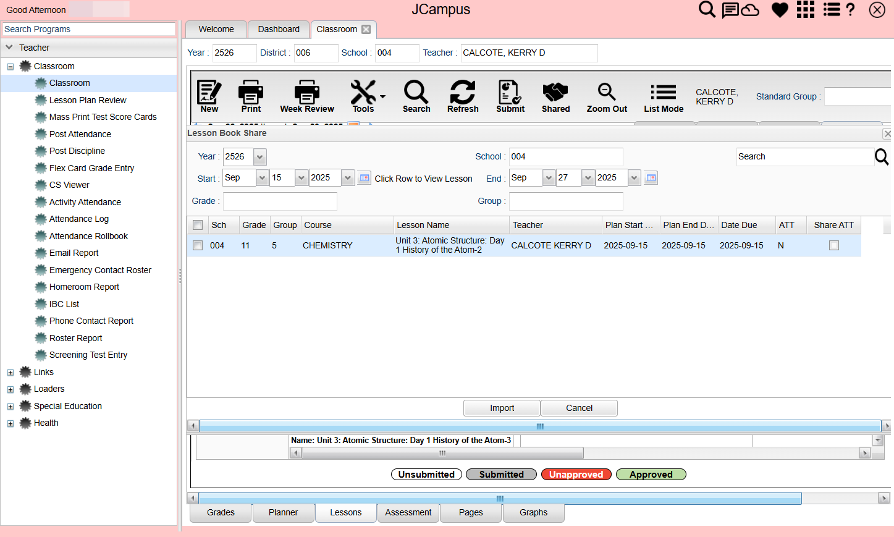The image size is (894, 537).
Task: Open the End date calendar picker
Action: (x=651, y=178)
